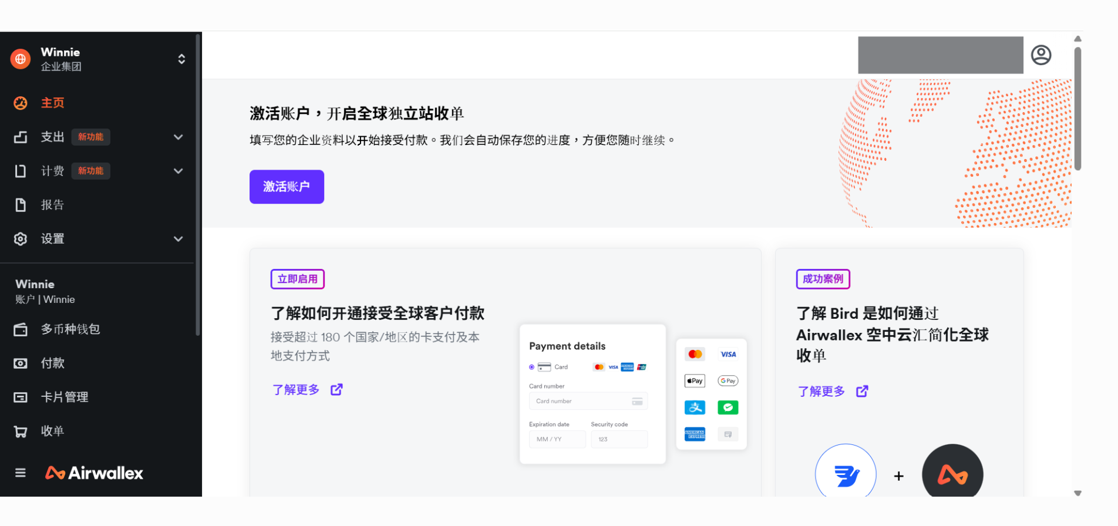Viewport: 1118px width, 526px height.
Task: Expand the 计费 billing submenu chevron
Action: [x=179, y=171]
